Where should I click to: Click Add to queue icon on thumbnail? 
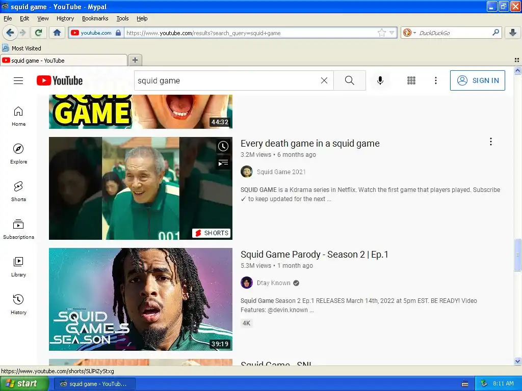(223, 162)
